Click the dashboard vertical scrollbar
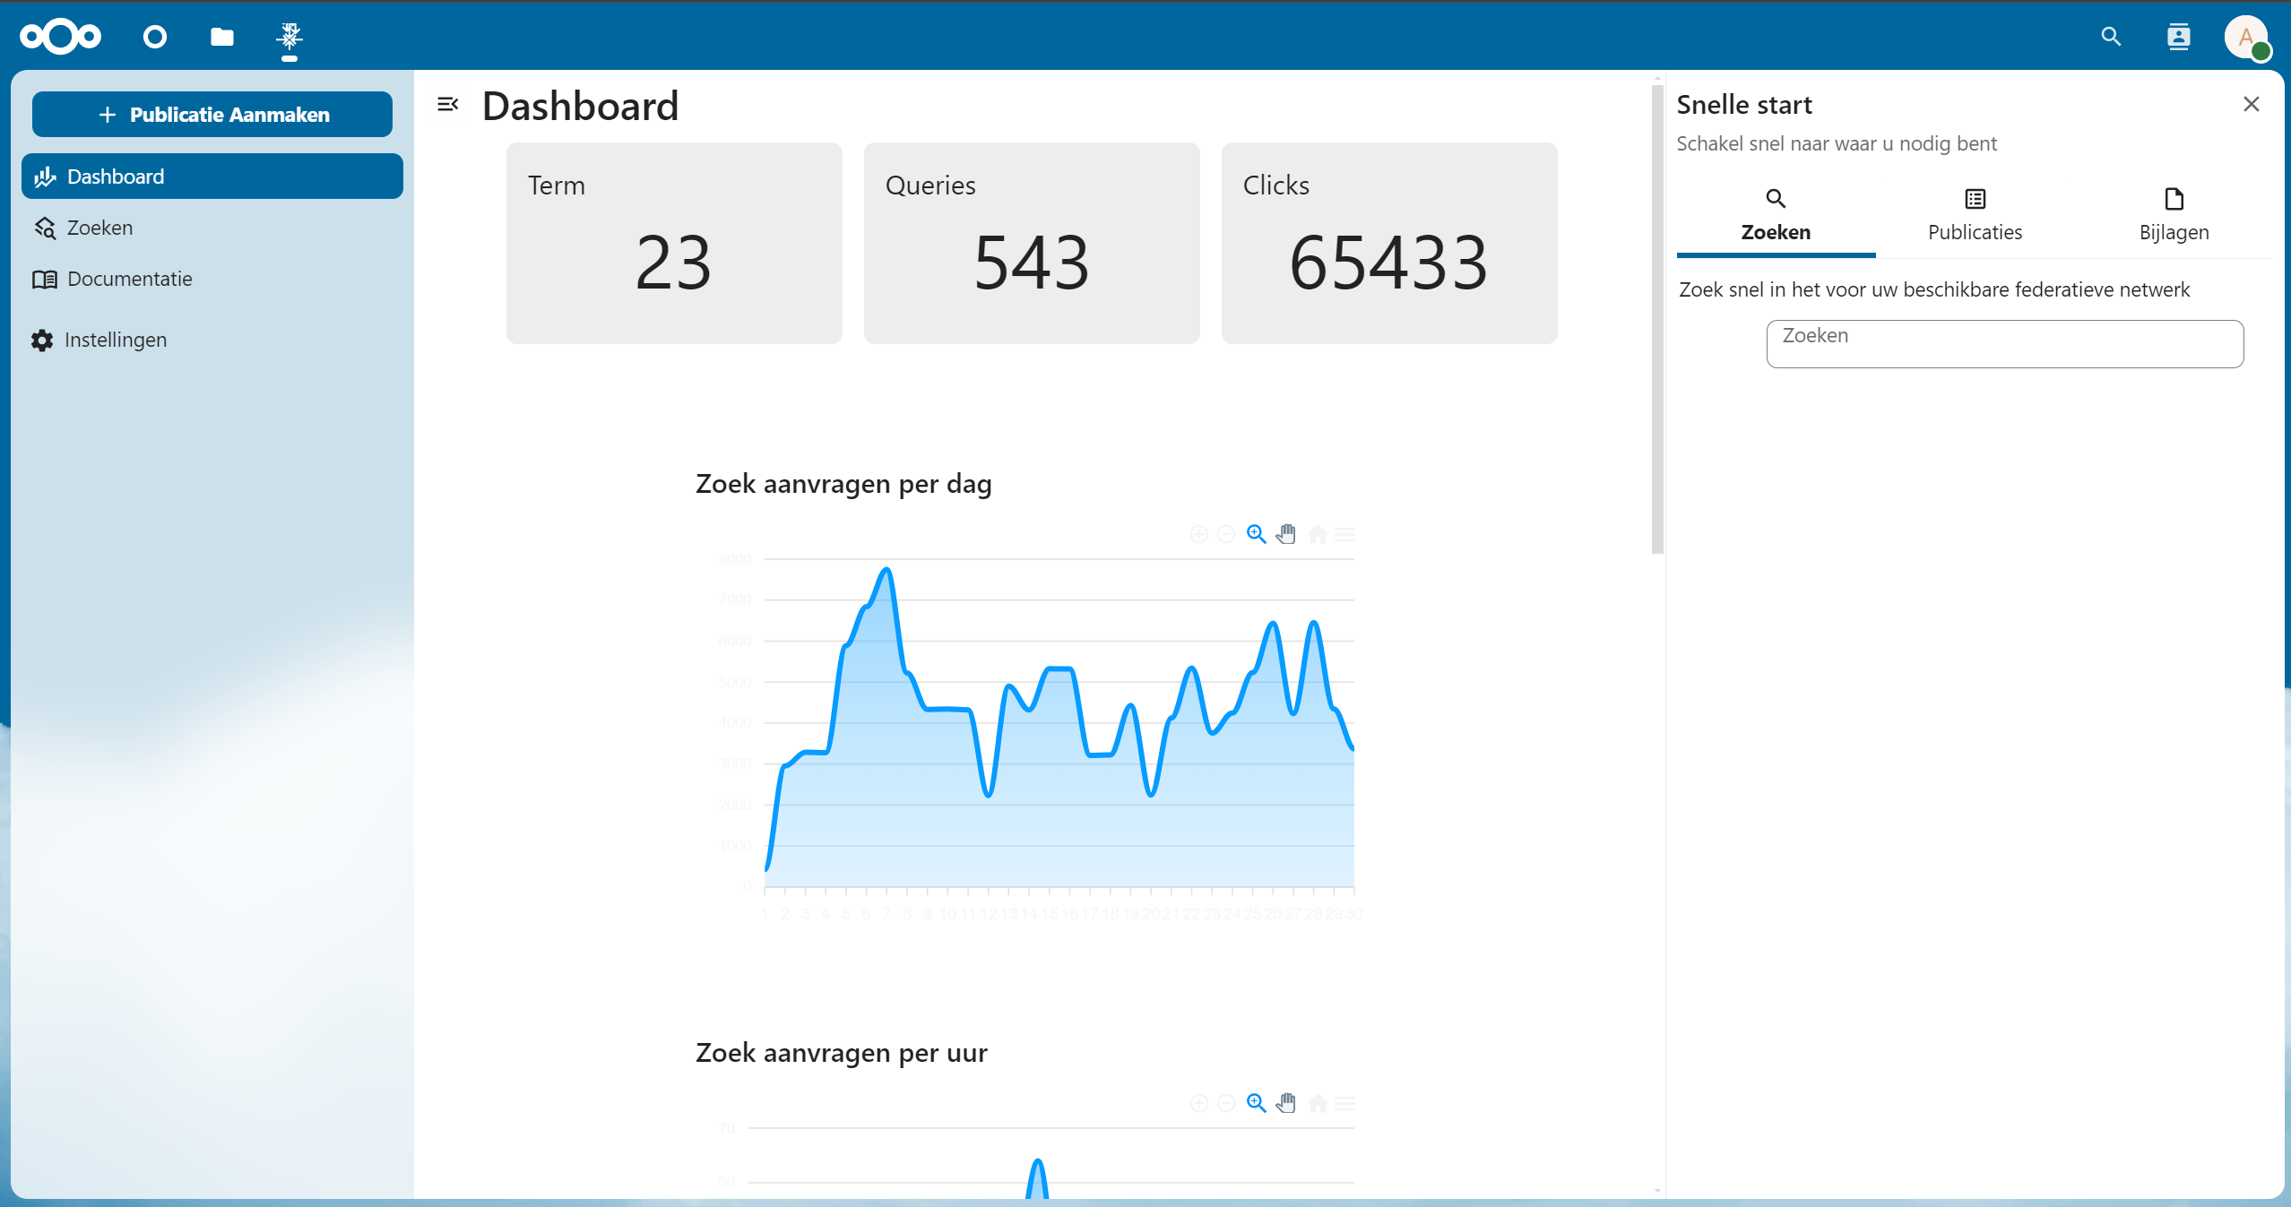The width and height of the screenshot is (2291, 1207). pos(1657,318)
